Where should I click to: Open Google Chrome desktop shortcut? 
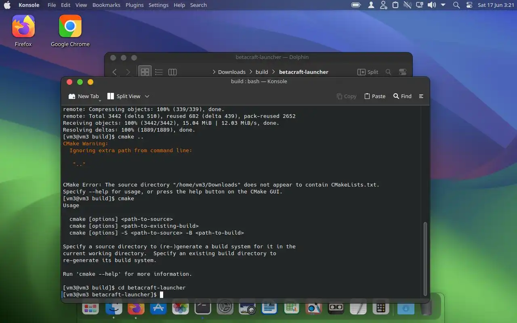pyautogui.click(x=70, y=31)
